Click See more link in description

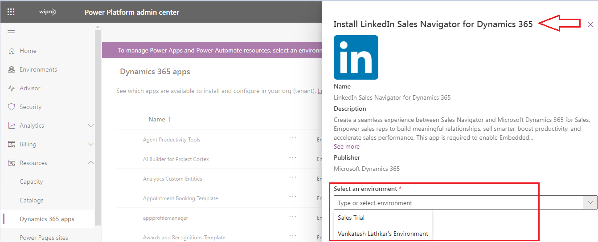(347, 146)
